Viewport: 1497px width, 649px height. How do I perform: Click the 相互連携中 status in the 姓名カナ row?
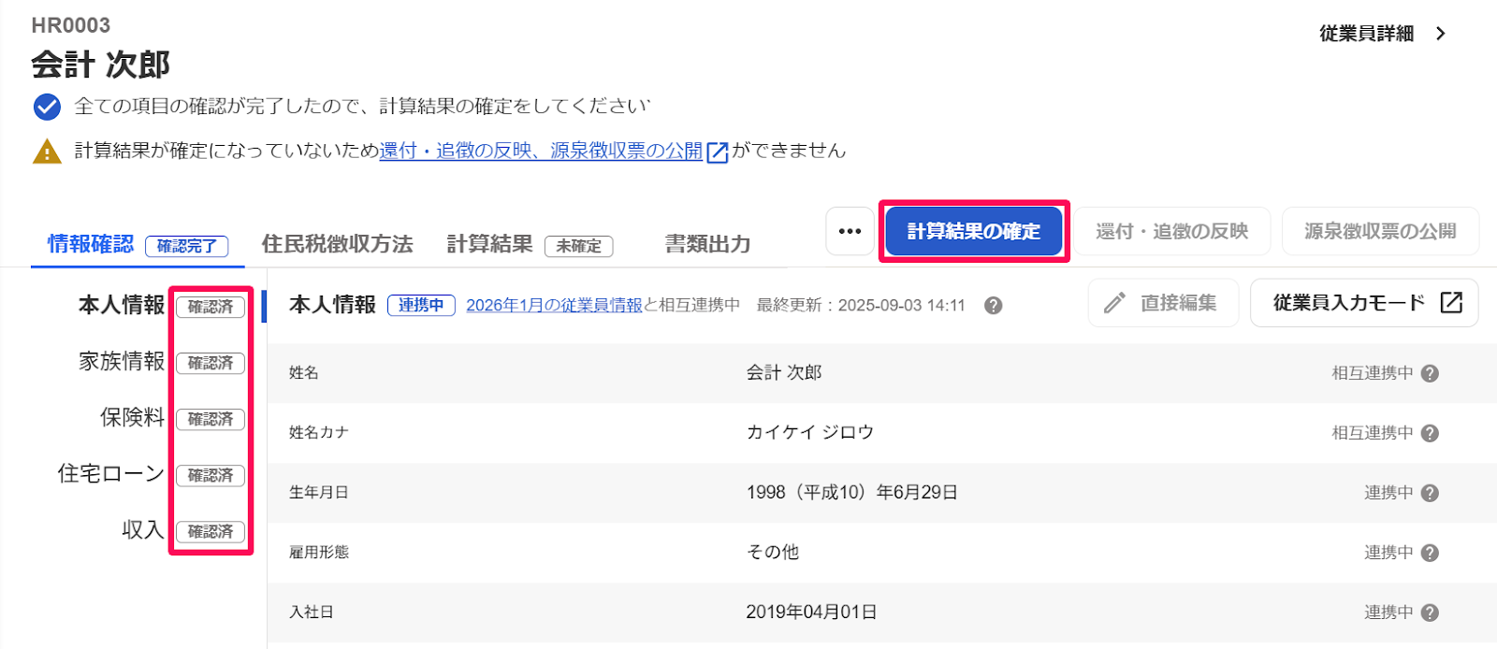click(x=1373, y=433)
